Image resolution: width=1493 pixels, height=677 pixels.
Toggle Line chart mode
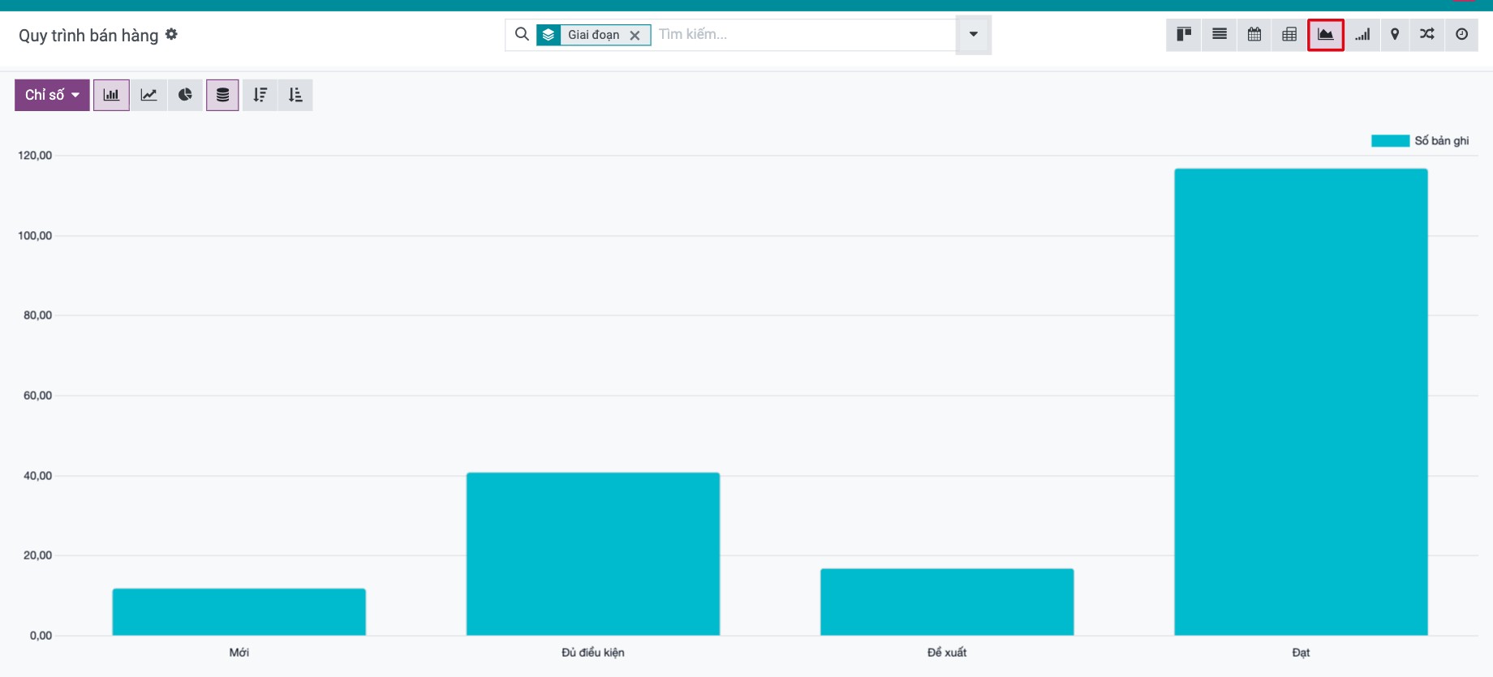click(148, 95)
